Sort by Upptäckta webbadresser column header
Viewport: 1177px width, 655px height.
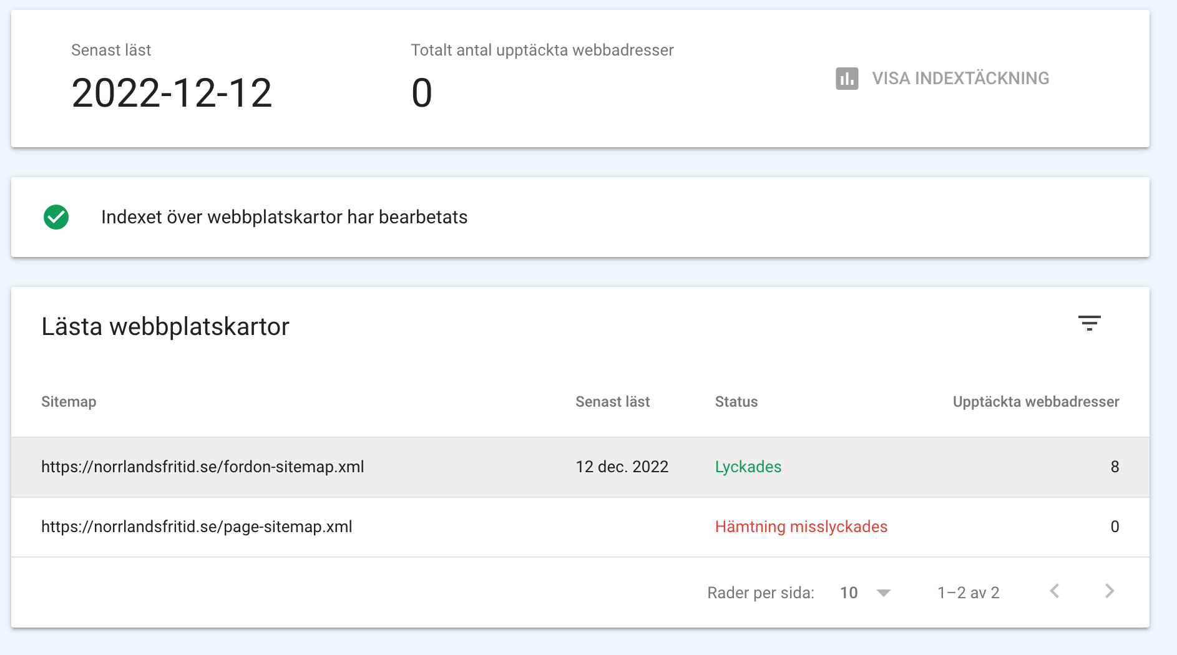[x=1035, y=402]
